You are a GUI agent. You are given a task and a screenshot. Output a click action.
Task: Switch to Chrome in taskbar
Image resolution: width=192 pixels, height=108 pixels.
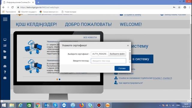38,105
